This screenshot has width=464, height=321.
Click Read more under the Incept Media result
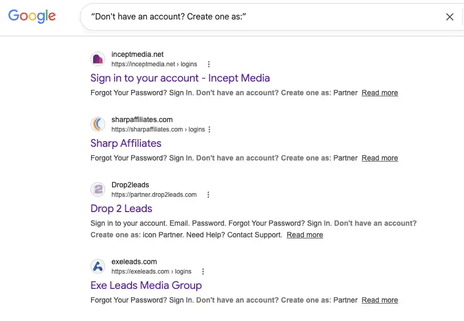coord(380,93)
